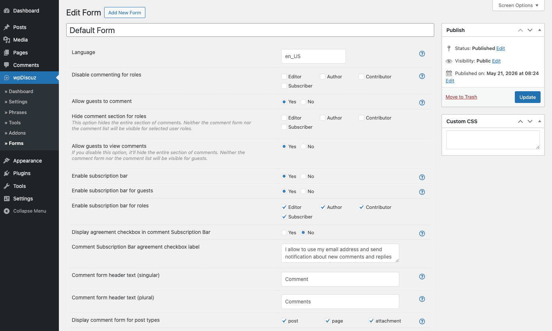This screenshot has width=552, height=331.
Task: Click the status pin icon in Publish box
Action: click(449, 48)
